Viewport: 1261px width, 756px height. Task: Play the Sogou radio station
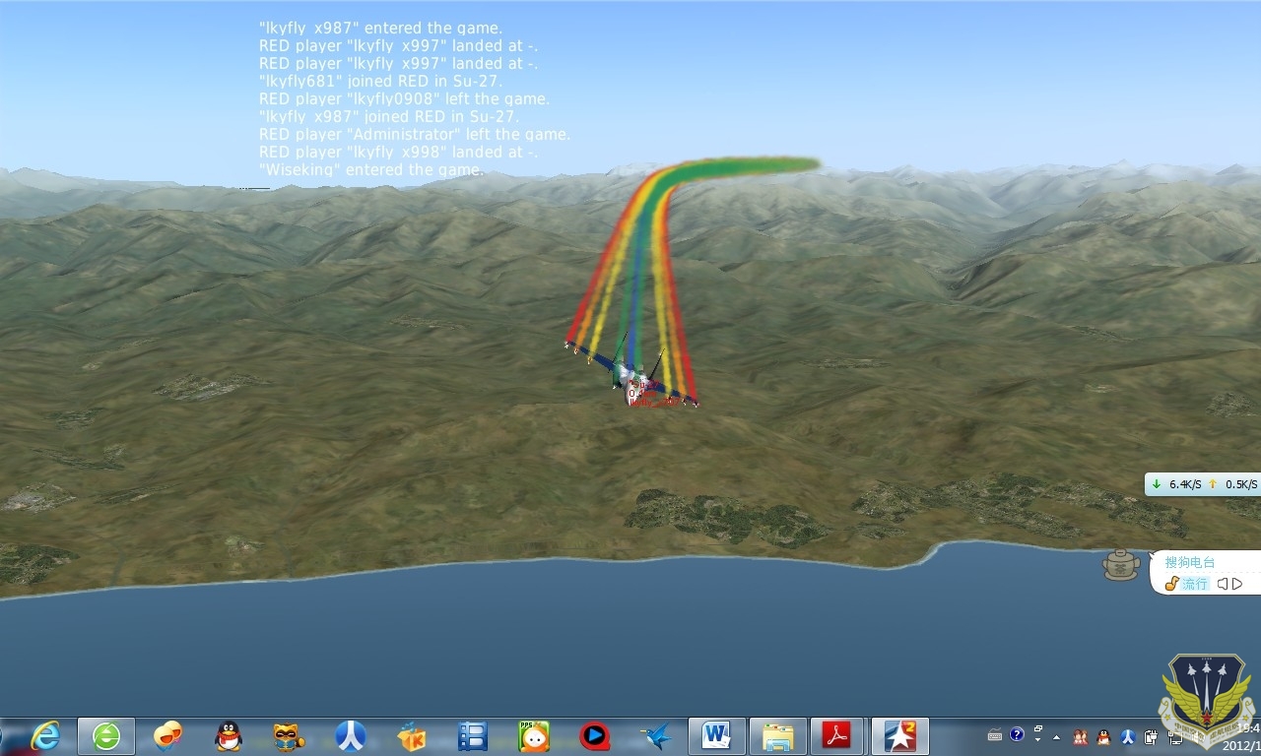pyautogui.click(x=1237, y=584)
